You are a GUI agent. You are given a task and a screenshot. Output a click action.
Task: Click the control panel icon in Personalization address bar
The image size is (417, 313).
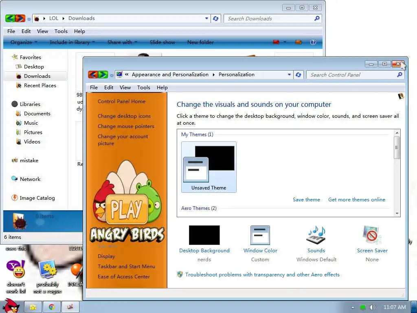pyautogui.click(x=119, y=74)
